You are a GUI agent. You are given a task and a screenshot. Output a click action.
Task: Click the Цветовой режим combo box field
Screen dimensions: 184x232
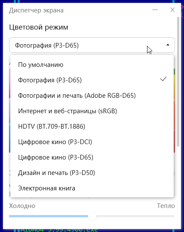click(92, 45)
